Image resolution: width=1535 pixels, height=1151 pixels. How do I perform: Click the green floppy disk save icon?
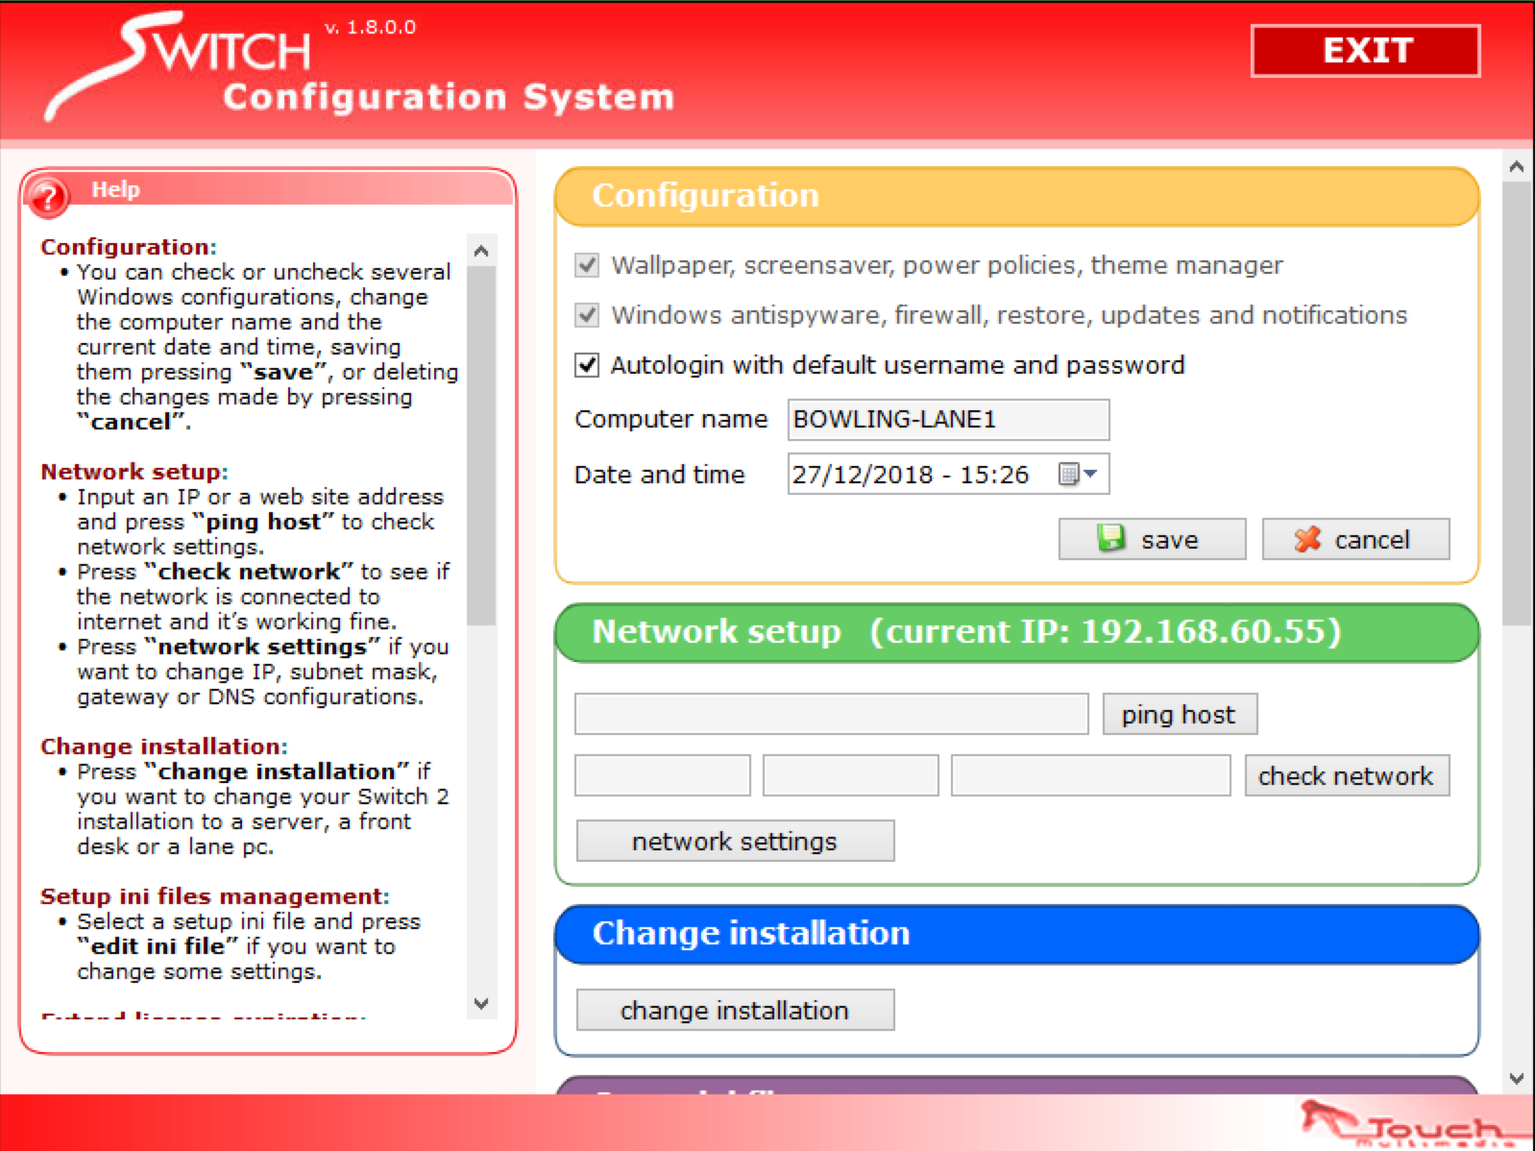coord(1111,539)
